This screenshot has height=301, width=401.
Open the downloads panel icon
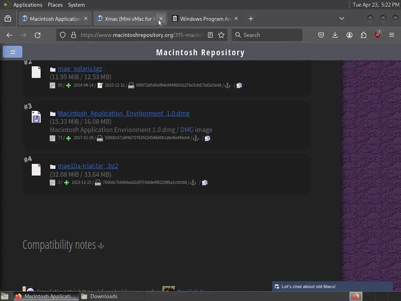[335, 35]
